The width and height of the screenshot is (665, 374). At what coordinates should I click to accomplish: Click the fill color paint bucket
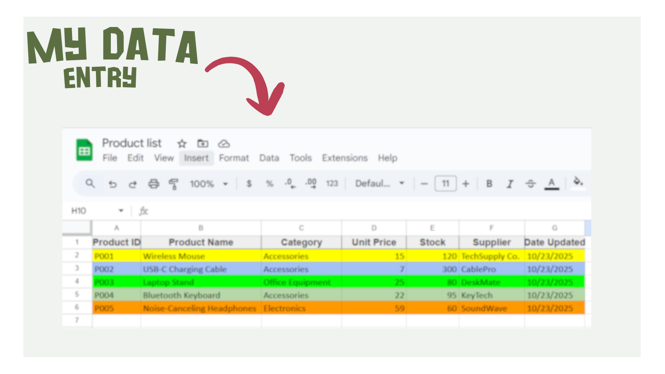click(x=578, y=181)
